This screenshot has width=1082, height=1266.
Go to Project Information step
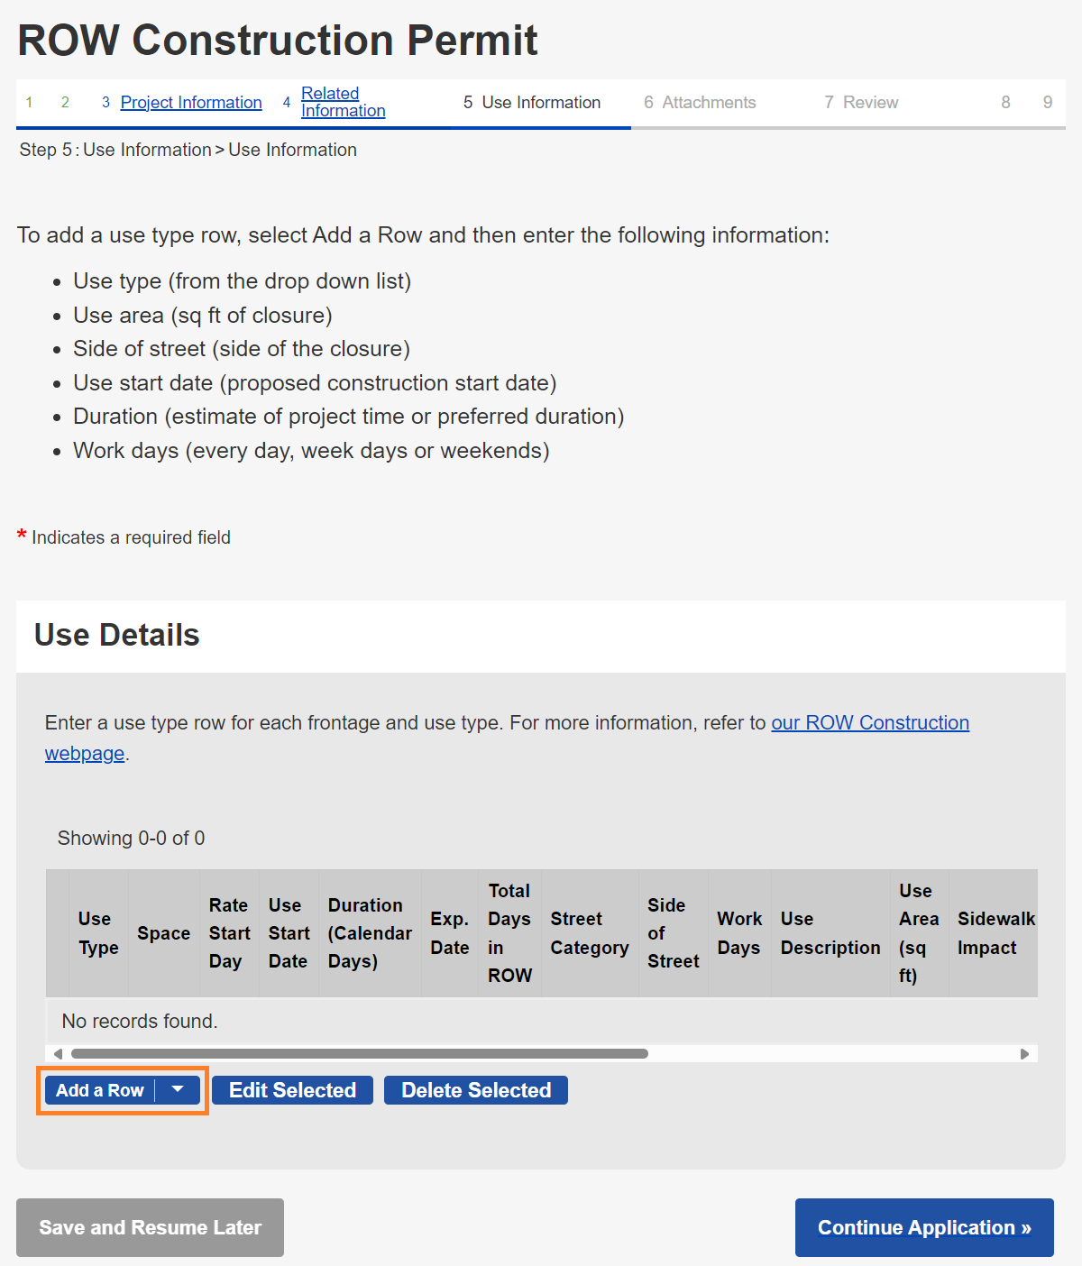coord(191,103)
